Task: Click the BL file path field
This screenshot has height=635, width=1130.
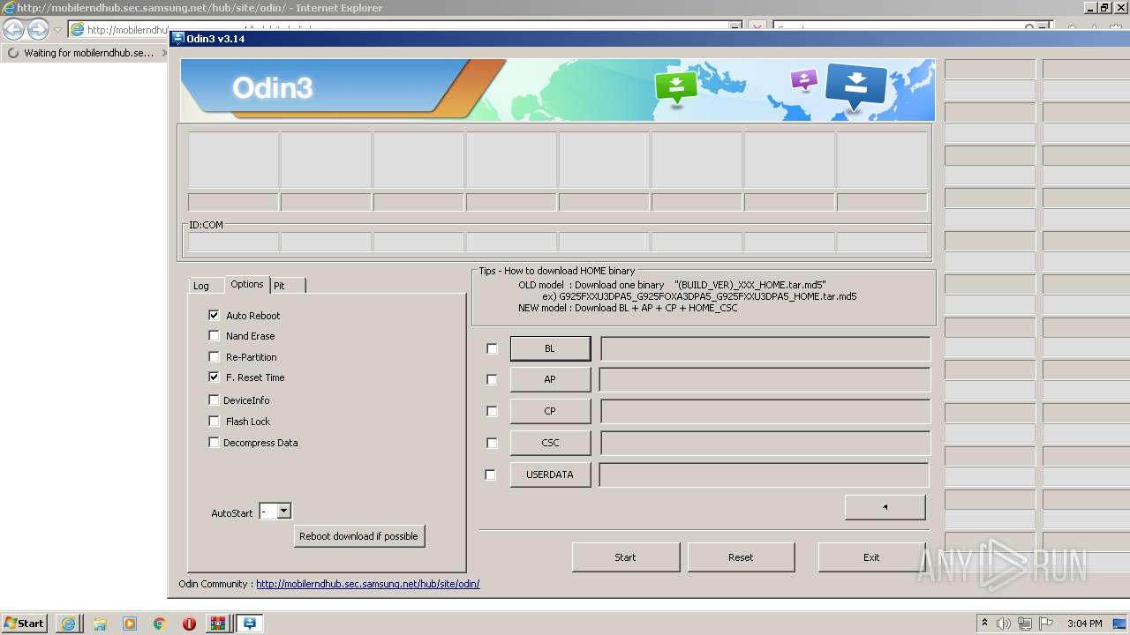Action: [765, 348]
